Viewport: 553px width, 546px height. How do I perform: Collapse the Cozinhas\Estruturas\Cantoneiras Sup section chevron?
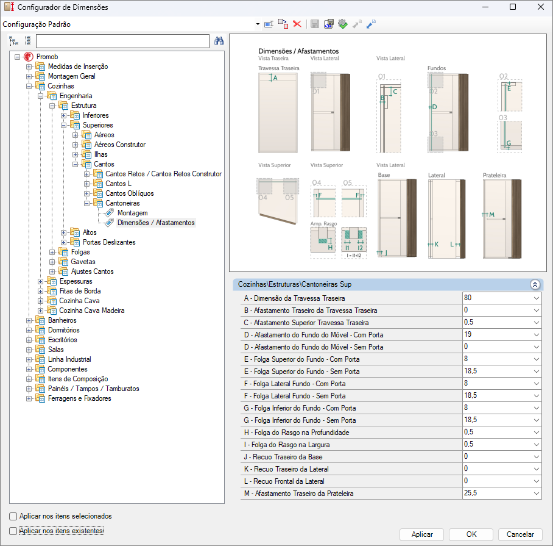[x=535, y=285]
